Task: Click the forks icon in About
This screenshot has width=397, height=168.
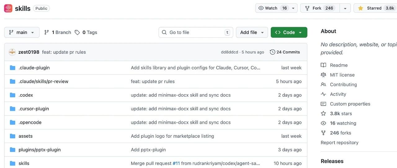Action: (x=323, y=133)
